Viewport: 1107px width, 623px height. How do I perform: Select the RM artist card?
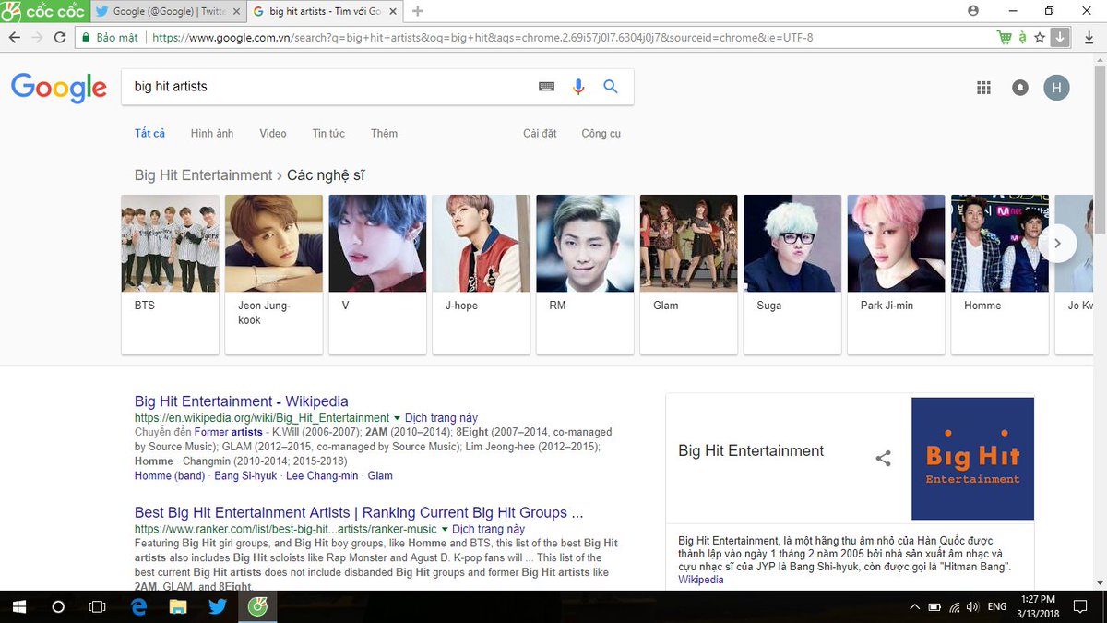[x=585, y=274]
